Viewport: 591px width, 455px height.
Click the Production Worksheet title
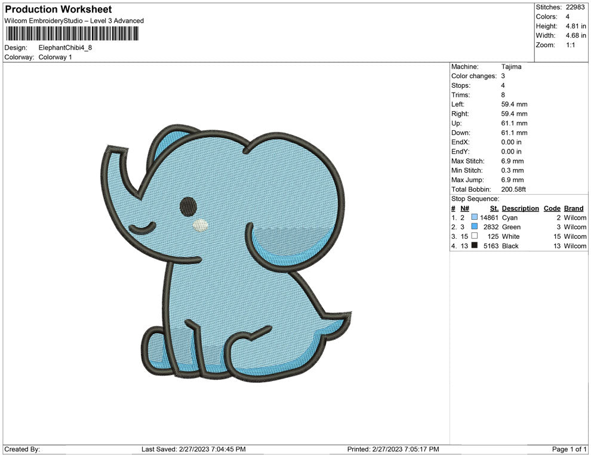tap(58, 10)
